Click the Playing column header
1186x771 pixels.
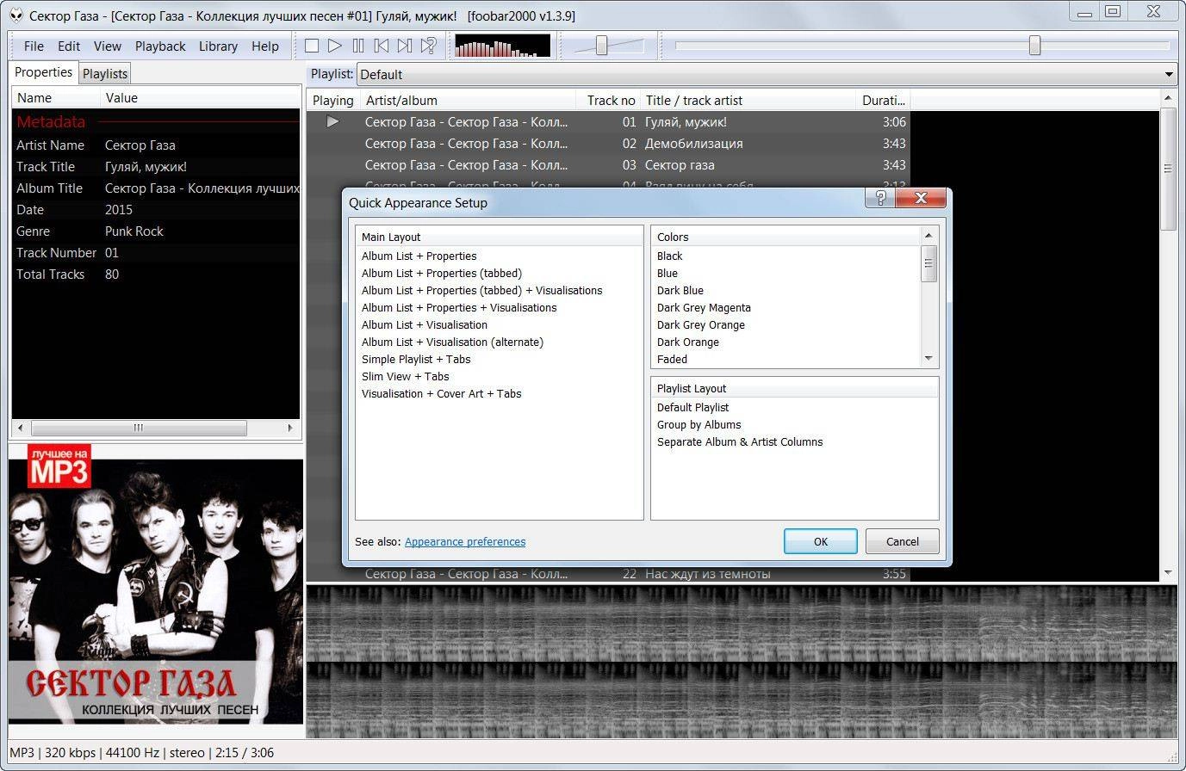pyautogui.click(x=333, y=100)
